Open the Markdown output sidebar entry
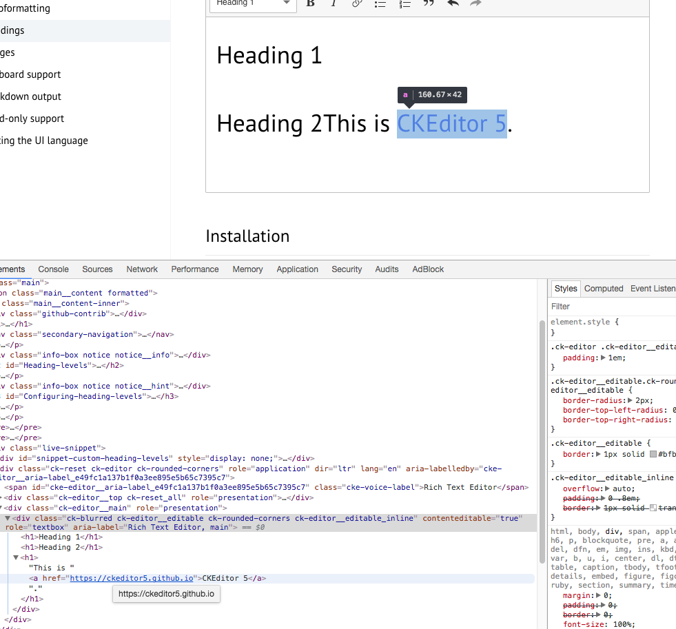The width and height of the screenshot is (676, 629). tap(32, 96)
